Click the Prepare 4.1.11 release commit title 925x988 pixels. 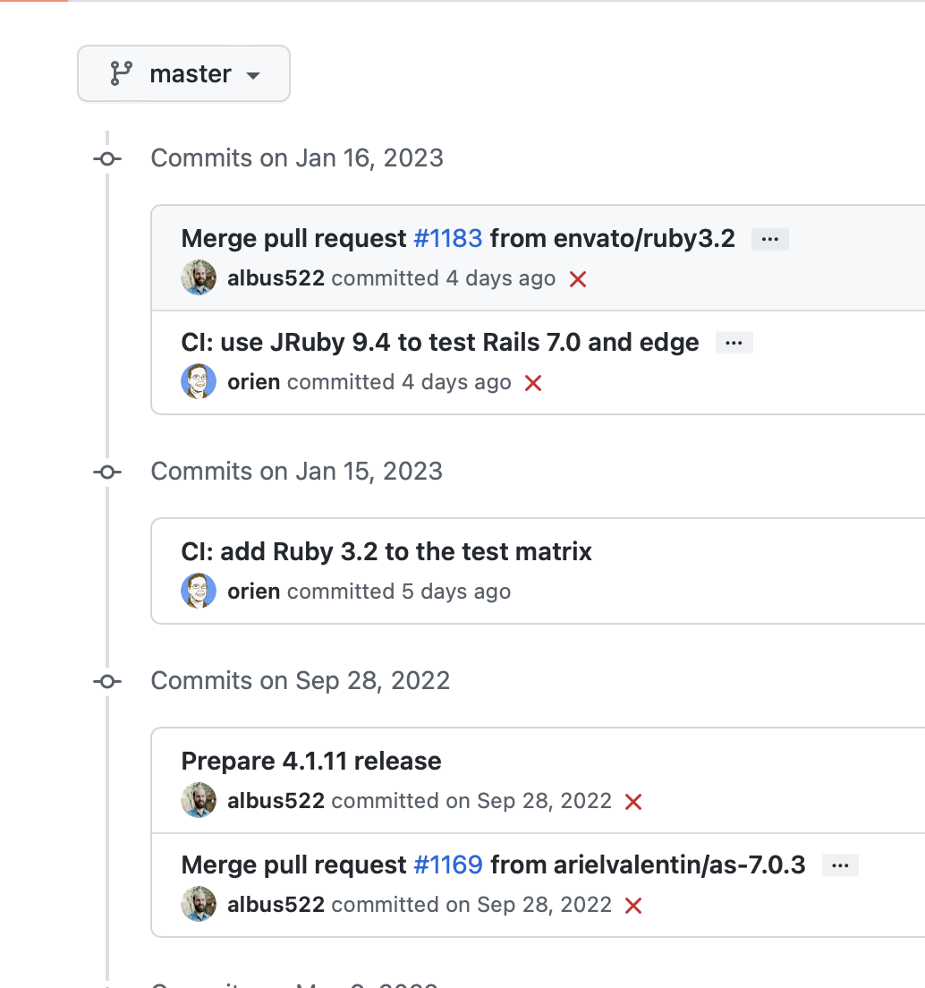pyautogui.click(x=311, y=761)
